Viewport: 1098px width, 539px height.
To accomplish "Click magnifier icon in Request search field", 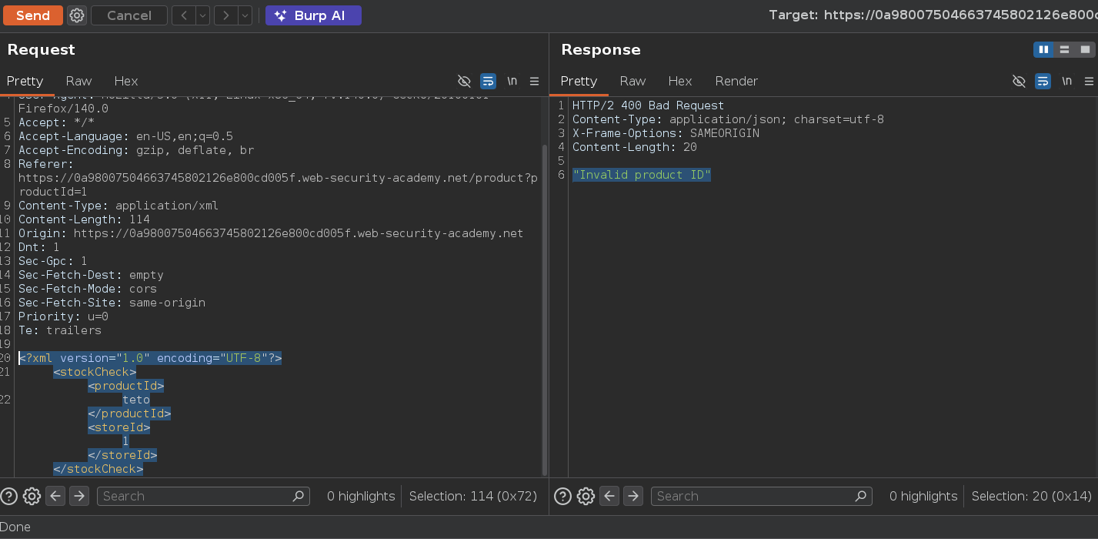I will tap(299, 497).
